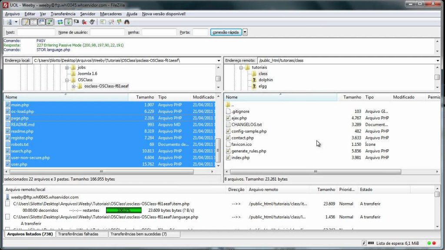The width and height of the screenshot is (445, 250).
Task: Sort local files by Tamanho column
Action: pyautogui.click(x=143, y=97)
